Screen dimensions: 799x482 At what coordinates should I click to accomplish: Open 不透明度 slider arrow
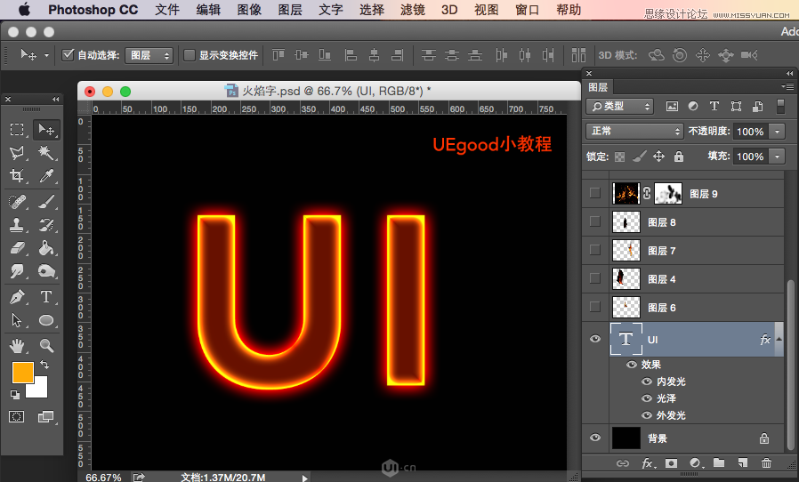pos(777,131)
